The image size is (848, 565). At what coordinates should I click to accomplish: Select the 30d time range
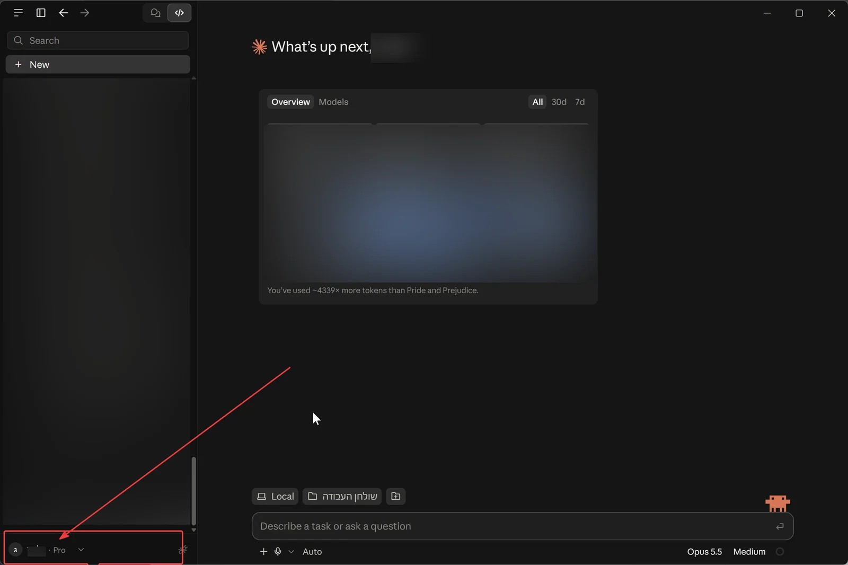pos(559,102)
